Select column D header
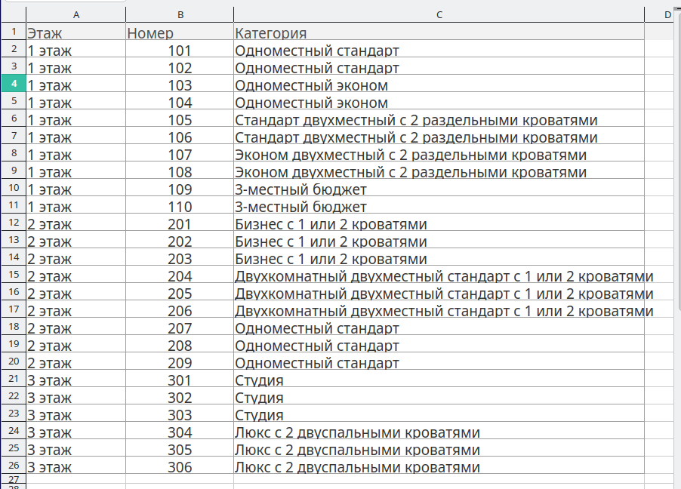The height and width of the screenshot is (489, 681). [667, 15]
